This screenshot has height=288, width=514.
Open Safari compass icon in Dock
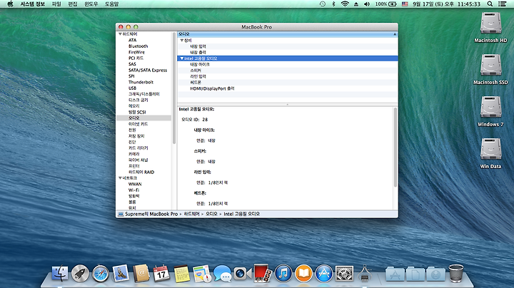[x=101, y=274]
